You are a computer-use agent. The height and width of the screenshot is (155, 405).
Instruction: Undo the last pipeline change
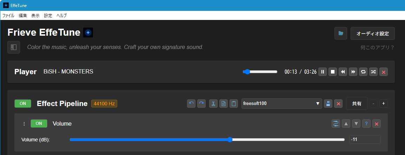191,104
